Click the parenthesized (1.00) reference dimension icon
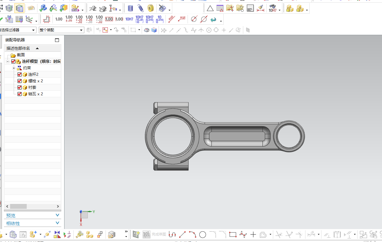 [119, 19]
